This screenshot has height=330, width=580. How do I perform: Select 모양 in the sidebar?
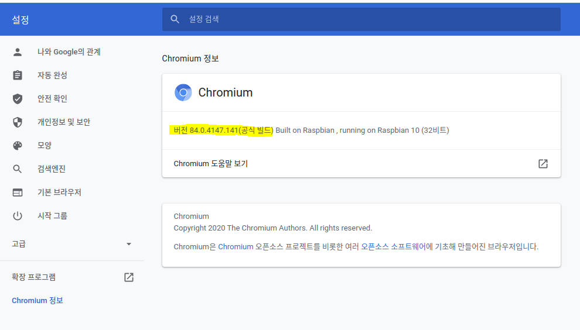click(x=45, y=146)
